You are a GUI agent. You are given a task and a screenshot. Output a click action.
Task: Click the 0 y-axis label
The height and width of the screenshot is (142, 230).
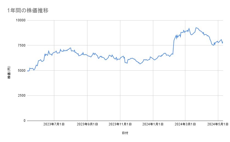click(24, 121)
